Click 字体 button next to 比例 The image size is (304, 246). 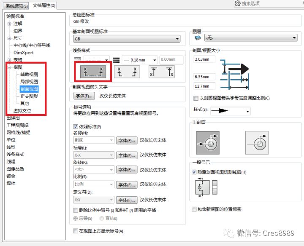[127, 184]
